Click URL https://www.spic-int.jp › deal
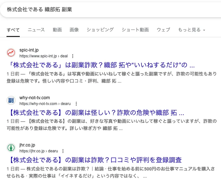Viewport: 221px width, 188px height. 43,56
